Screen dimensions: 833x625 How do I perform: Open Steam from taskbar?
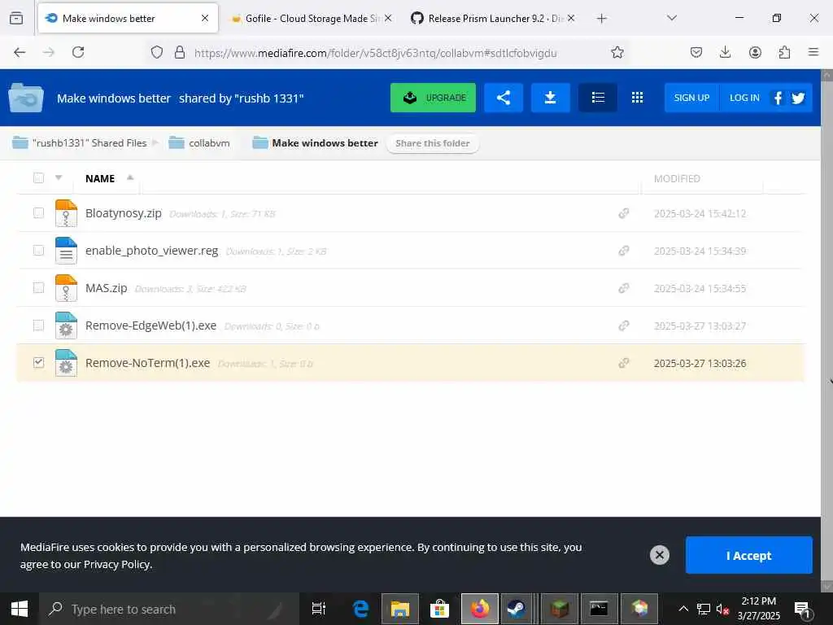[x=517, y=609]
